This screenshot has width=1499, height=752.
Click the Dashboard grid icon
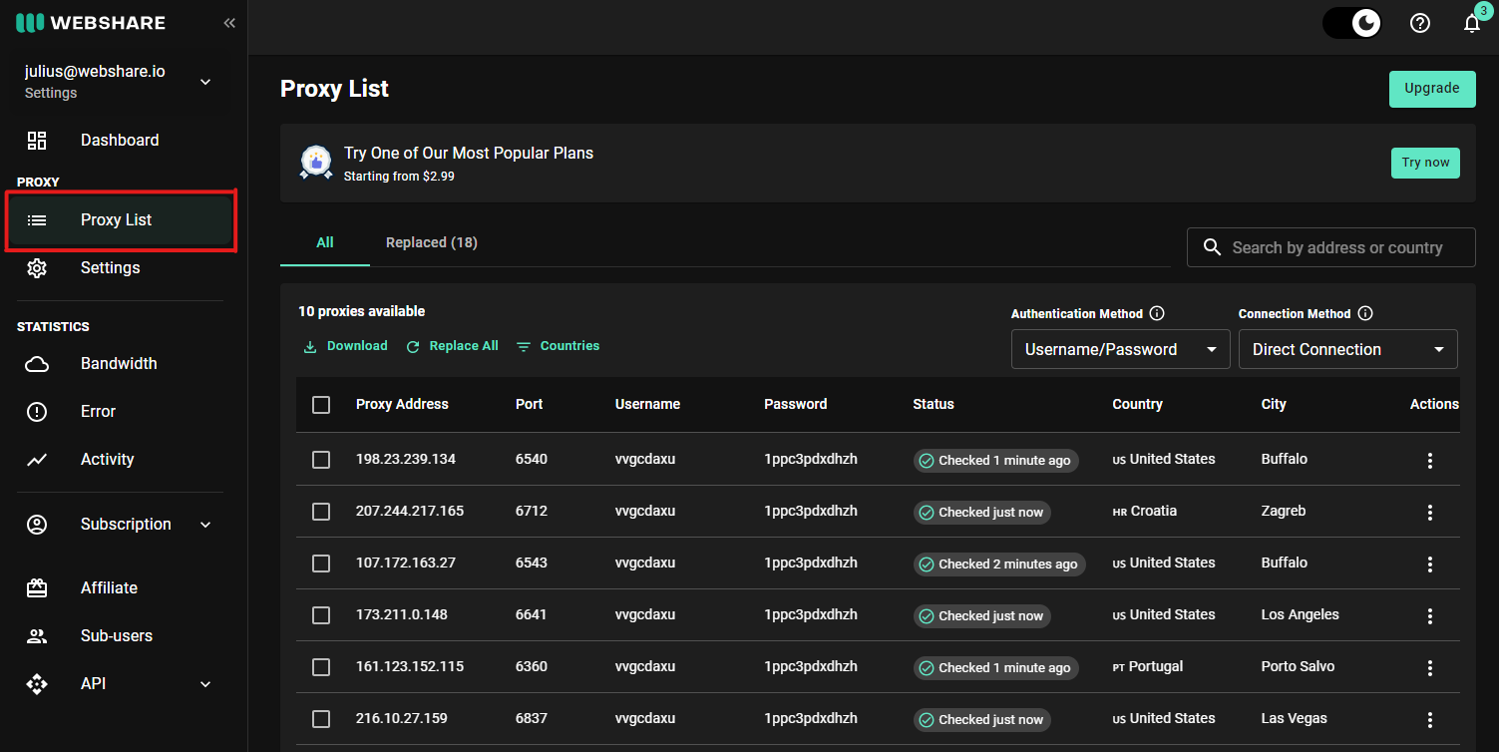37,141
